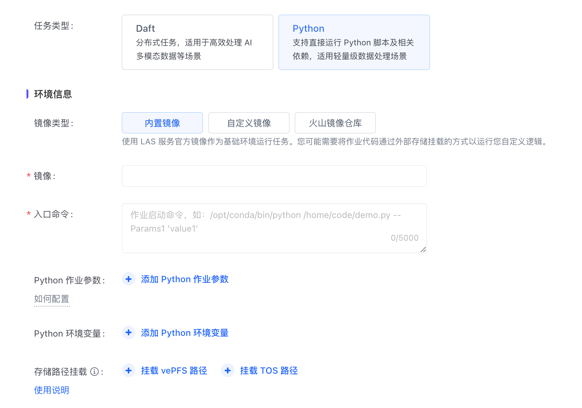Click the plus icon for 挂载 TOS 路径

point(228,371)
